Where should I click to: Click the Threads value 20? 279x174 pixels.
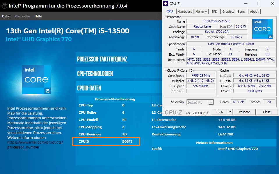[x=269, y=102]
